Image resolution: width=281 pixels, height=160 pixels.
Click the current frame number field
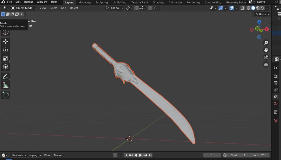point(212,155)
